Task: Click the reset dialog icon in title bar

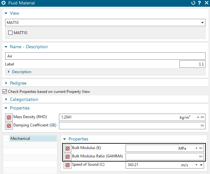Action: 193,3
